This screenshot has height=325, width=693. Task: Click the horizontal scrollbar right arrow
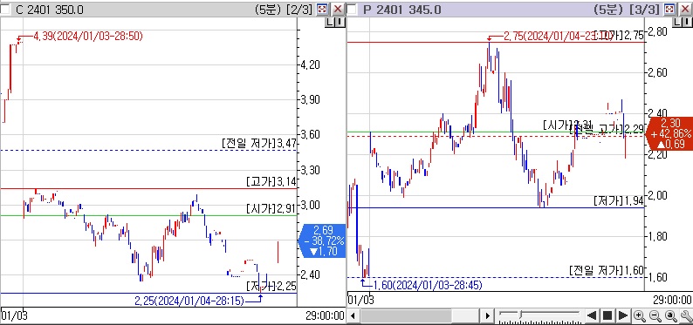(x=488, y=315)
